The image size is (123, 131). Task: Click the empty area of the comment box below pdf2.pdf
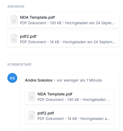click(69, 126)
